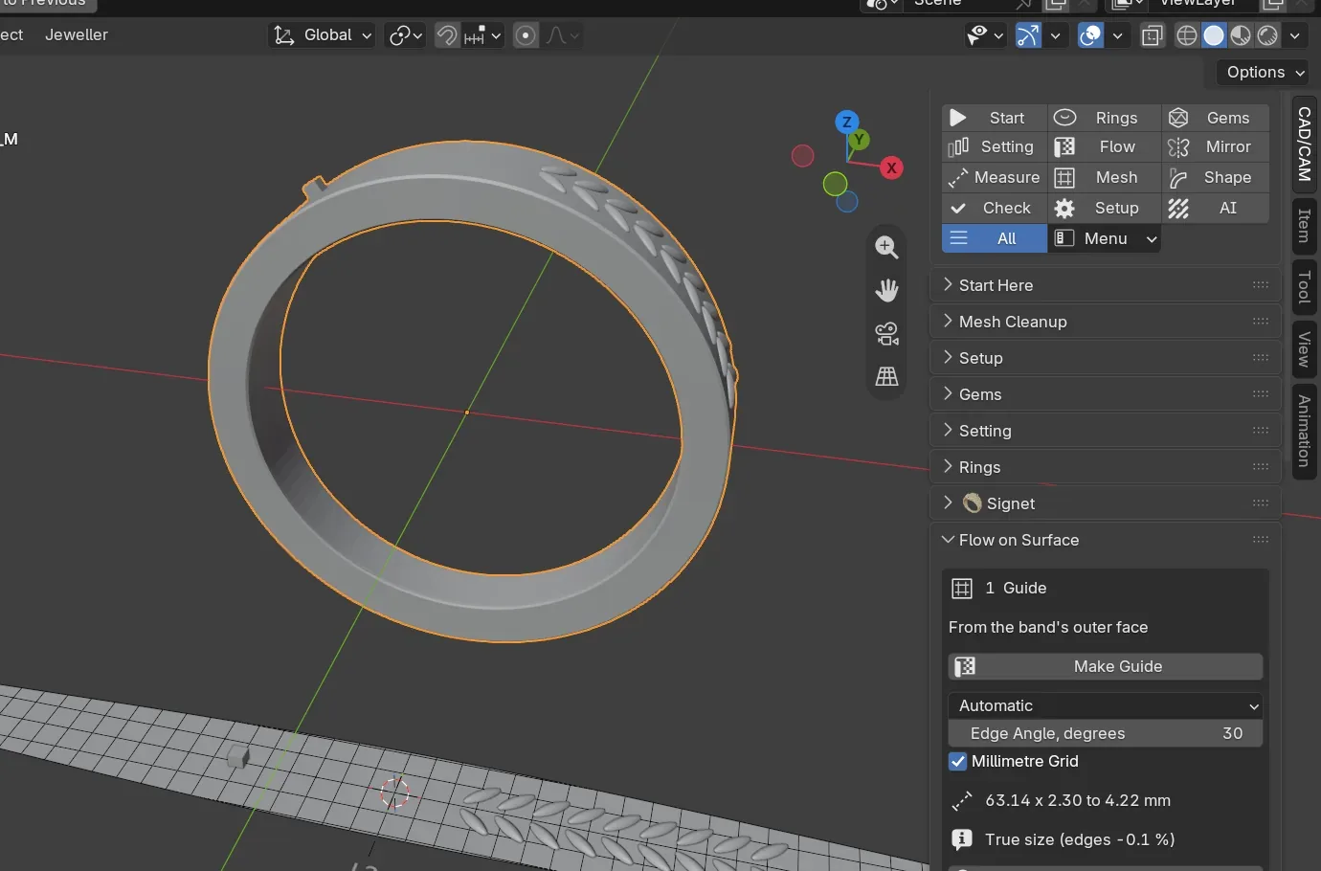The height and width of the screenshot is (871, 1321).
Task: Open the Options dropdown
Action: click(1265, 73)
